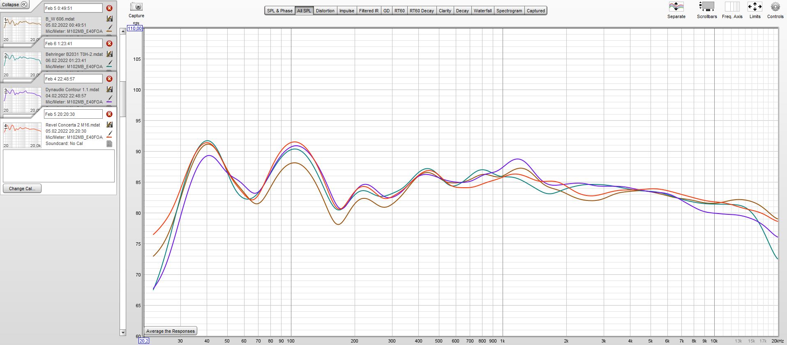
Task: Select B_W 606 measurement thumbnail
Action: (x=22, y=29)
